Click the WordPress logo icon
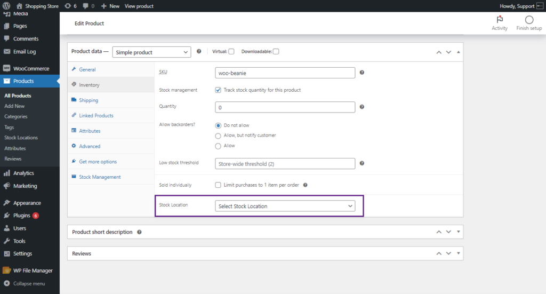546x294 pixels. pos(6,6)
